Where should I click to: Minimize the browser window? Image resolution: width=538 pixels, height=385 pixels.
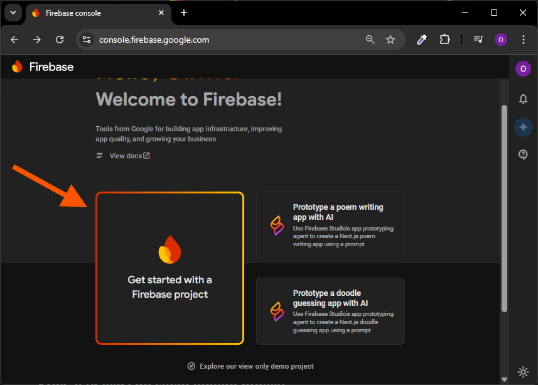465,13
